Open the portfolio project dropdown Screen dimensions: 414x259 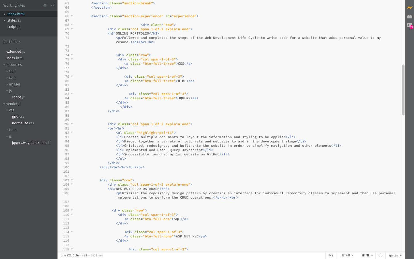pyautogui.click(x=12, y=42)
